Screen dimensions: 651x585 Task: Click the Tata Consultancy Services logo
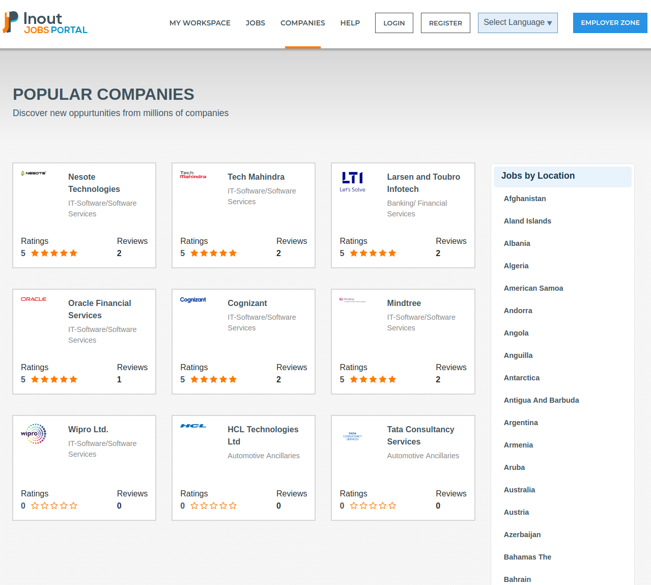(x=353, y=436)
